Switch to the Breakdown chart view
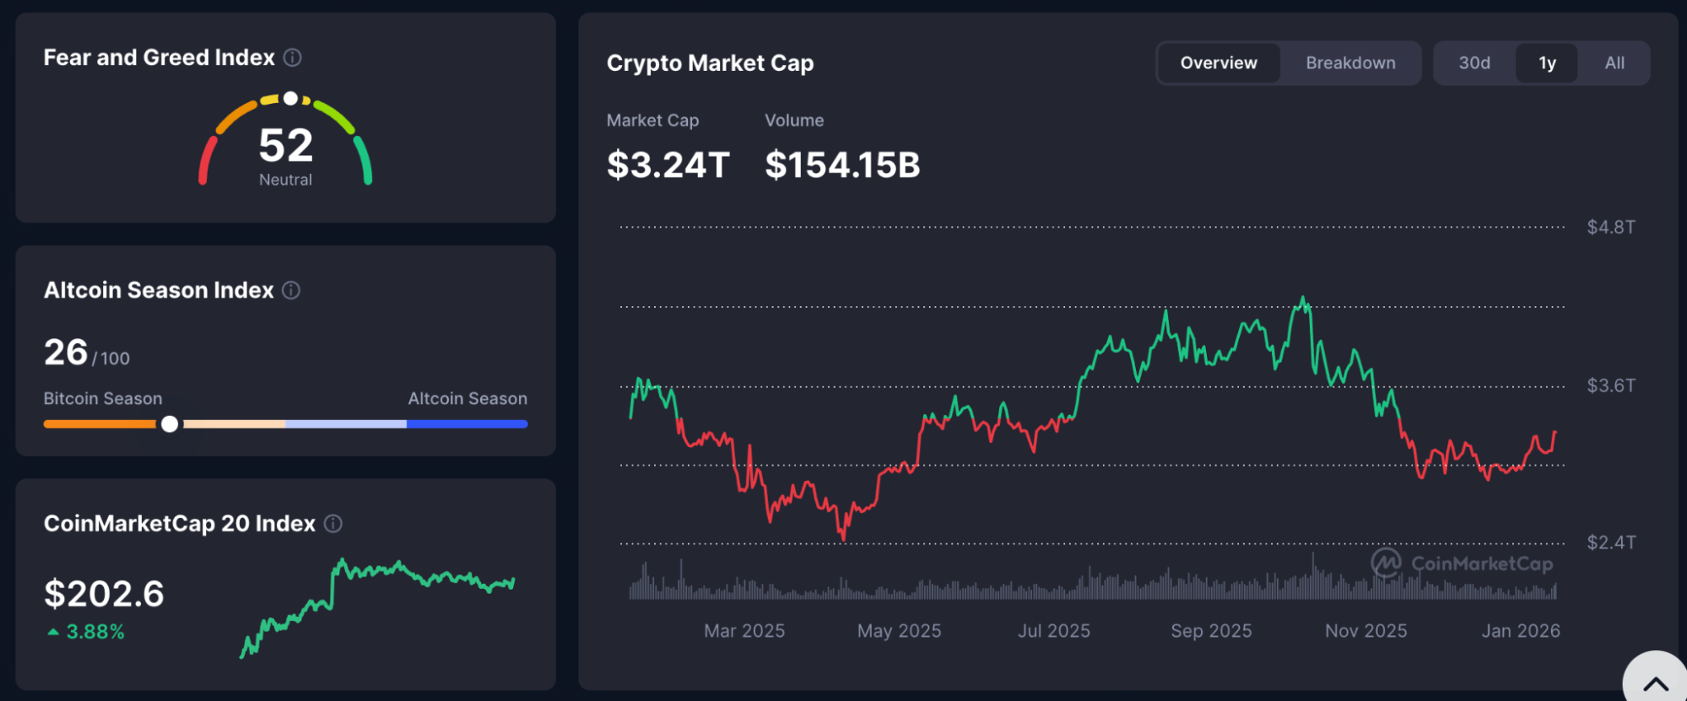Screen dimensions: 1687x701 [1350, 63]
